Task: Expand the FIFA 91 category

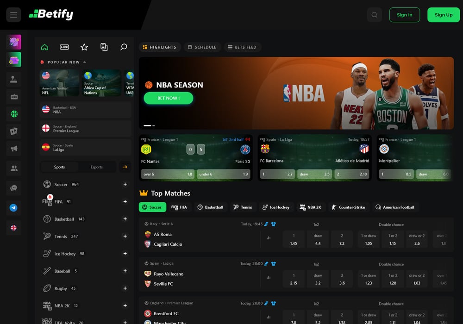Action: pyautogui.click(x=125, y=201)
